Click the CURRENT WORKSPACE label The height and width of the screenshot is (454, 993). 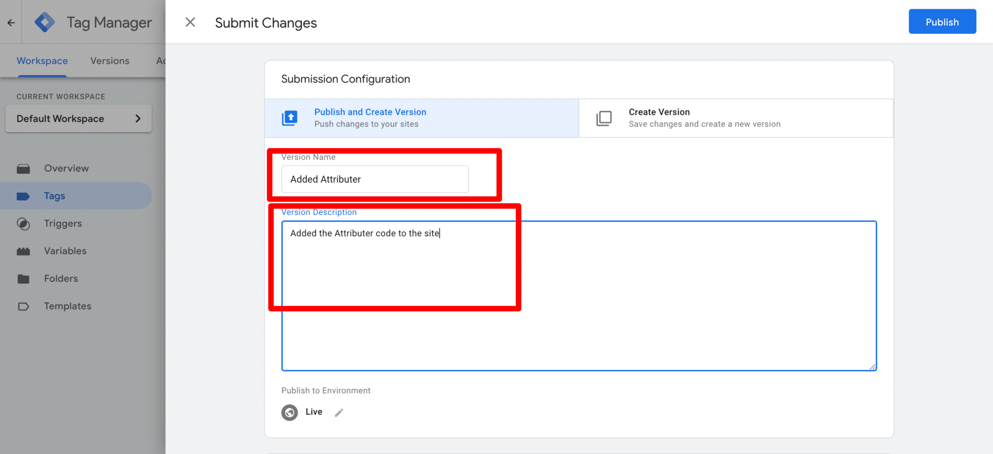pyautogui.click(x=61, y=96)
